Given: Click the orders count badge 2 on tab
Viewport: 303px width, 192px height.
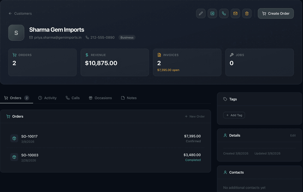Looking at the screenshot, I should click(27, 98).
